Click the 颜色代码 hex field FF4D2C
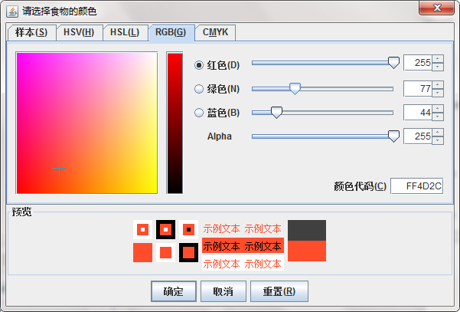 click(x=417, y=186)
